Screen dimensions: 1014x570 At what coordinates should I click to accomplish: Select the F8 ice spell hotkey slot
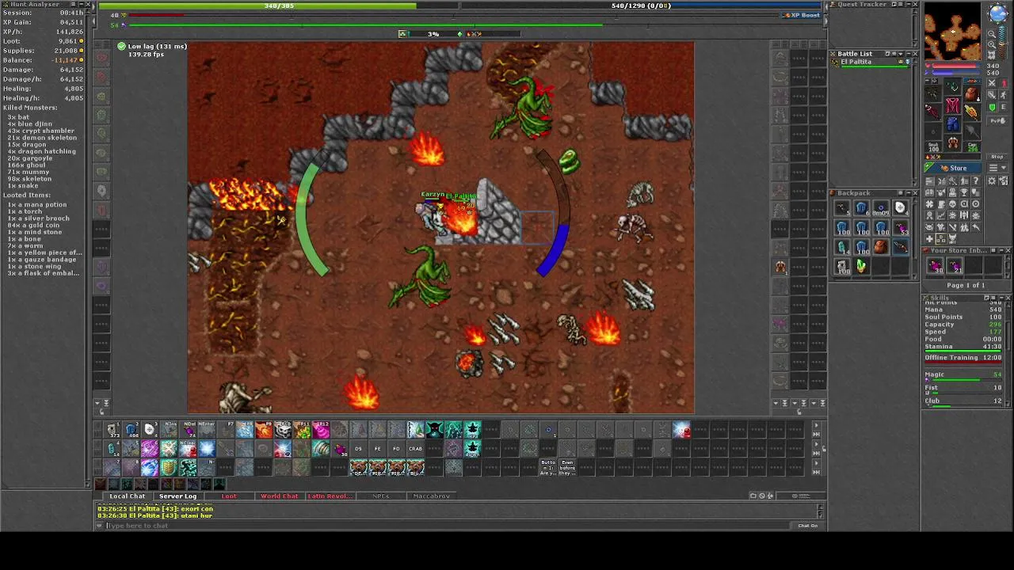pos(245,430)
